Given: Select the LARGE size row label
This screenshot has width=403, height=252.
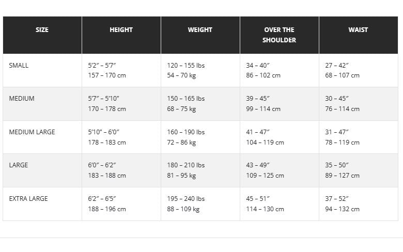Looking at the screenshot, I should 18,165.
